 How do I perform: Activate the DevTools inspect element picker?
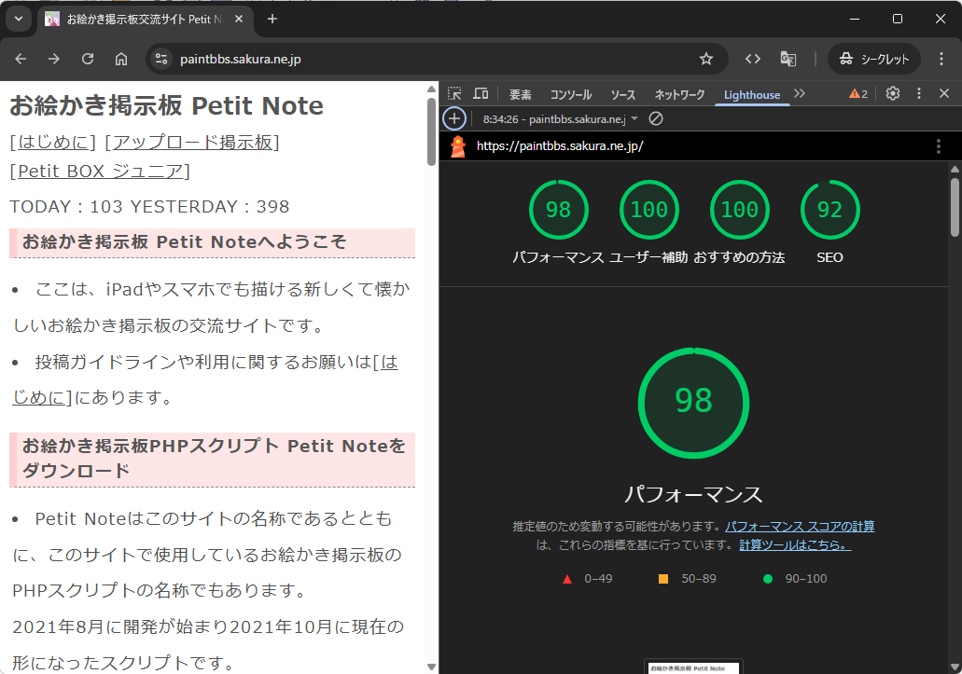(x=454, y=94)
